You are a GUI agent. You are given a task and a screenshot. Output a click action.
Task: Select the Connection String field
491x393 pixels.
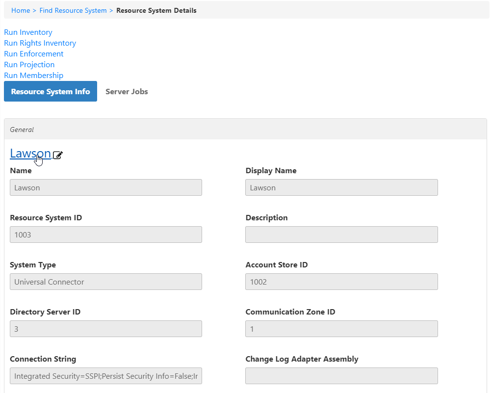point(106,376)
